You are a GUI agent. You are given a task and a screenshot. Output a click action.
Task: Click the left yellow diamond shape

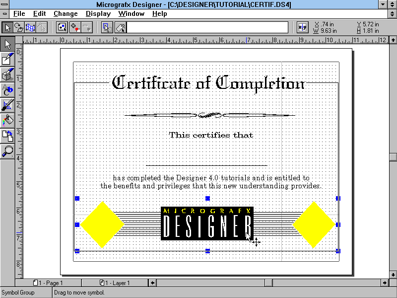[102, 224]
